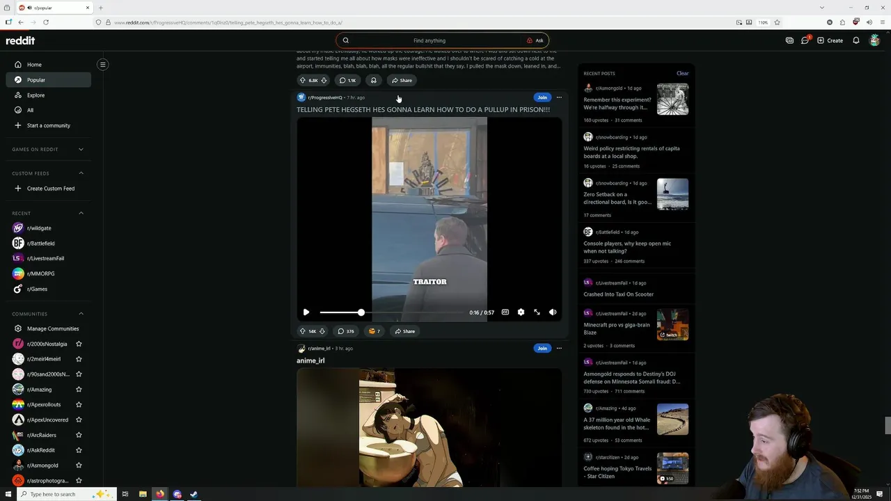Select Popular in sidebar

49,80
